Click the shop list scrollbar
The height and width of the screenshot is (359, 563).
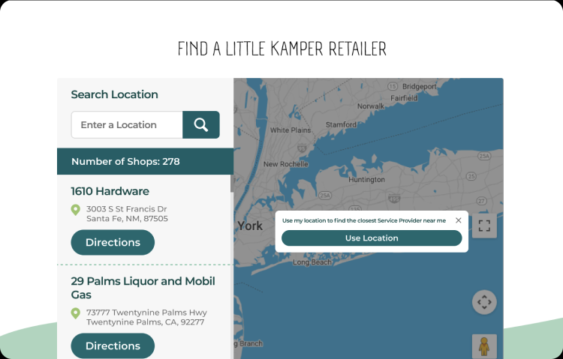(232, 184)
